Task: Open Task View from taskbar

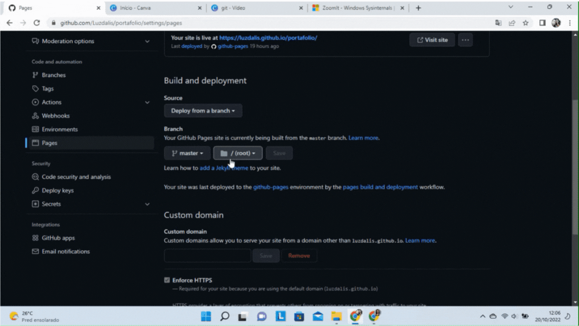Action: tap(243, 316)
